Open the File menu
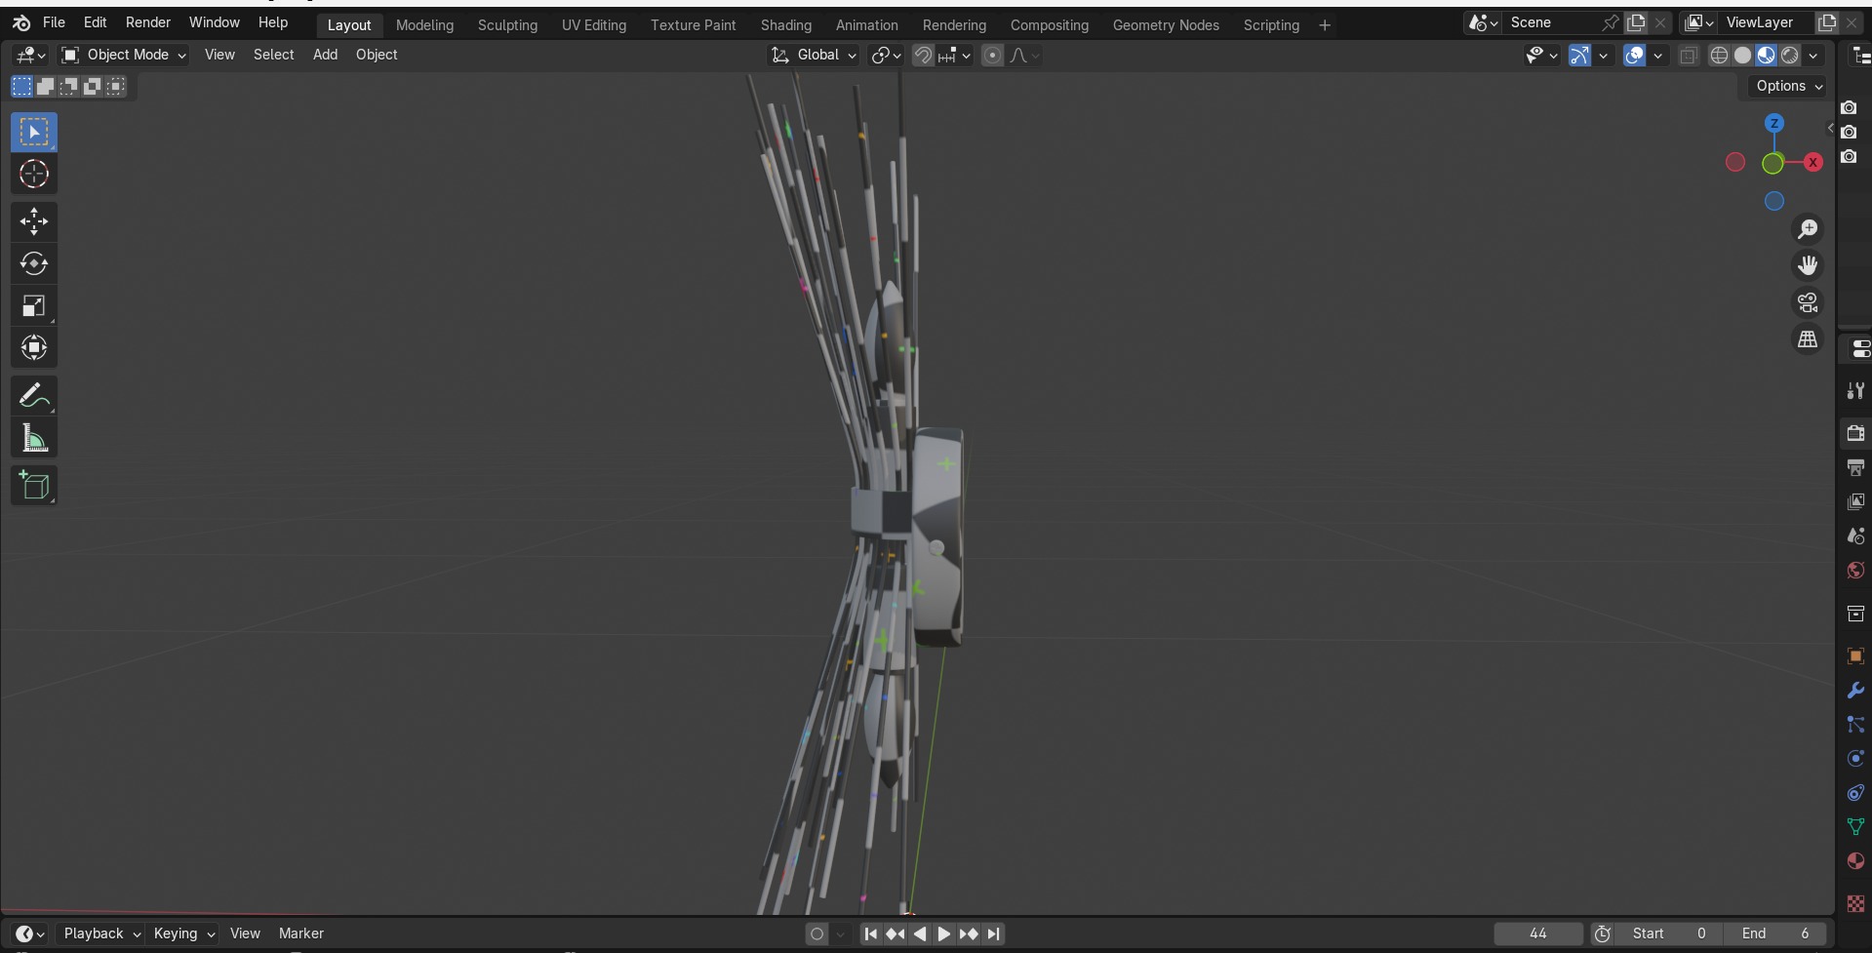 tap(55, 22)
